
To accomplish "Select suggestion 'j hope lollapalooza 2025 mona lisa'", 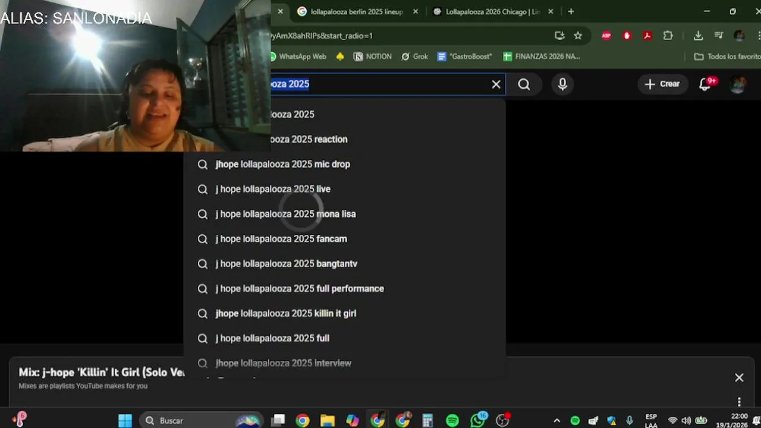I will point(345,214).
